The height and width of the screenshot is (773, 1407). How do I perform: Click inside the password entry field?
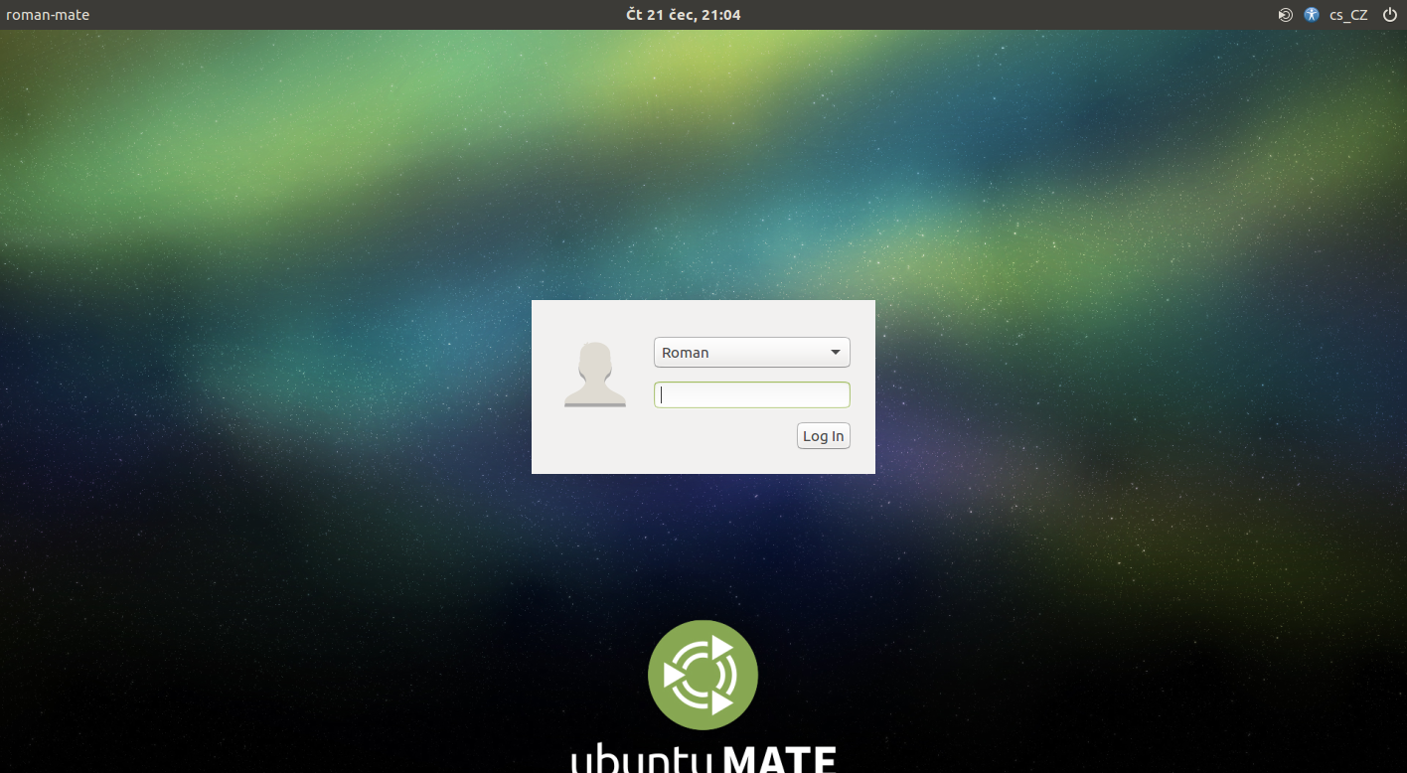click(x=751, y=394)
